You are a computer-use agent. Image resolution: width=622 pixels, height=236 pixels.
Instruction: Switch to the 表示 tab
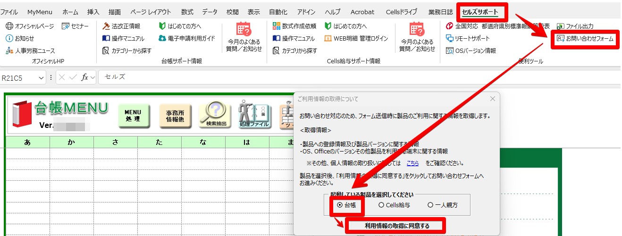pos(254,12)
